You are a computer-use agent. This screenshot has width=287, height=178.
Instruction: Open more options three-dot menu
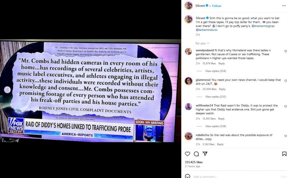(x=284, y=6)
